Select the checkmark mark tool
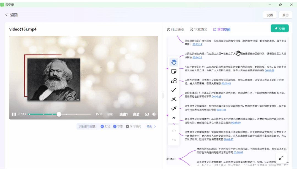 [174, 90]
